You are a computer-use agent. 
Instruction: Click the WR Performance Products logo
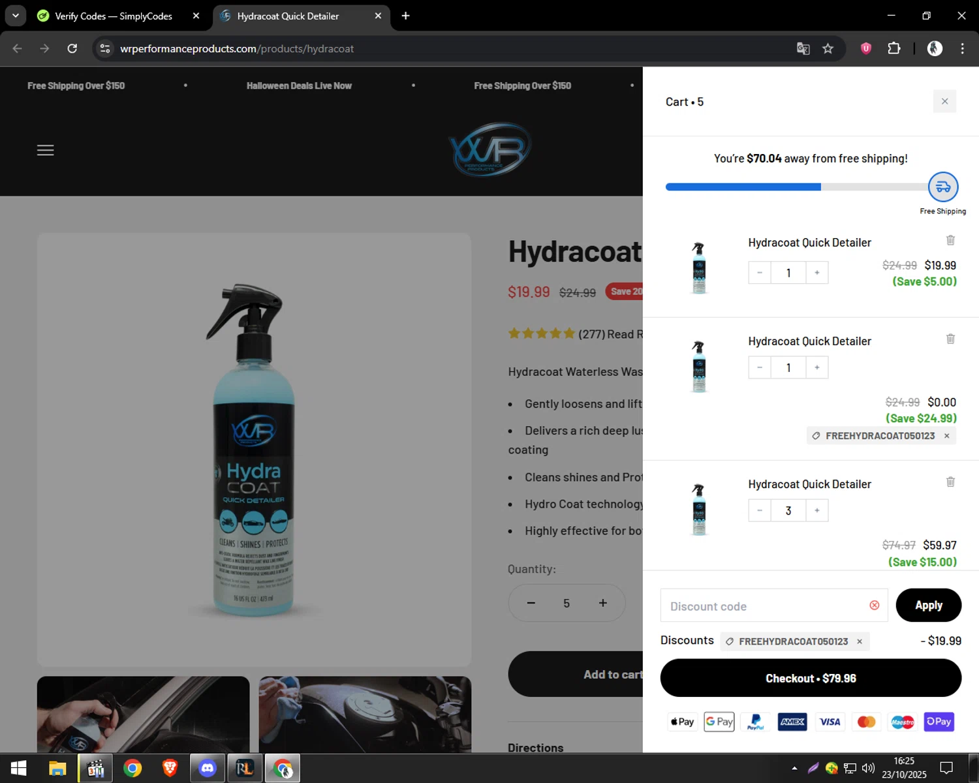[489, 149]
